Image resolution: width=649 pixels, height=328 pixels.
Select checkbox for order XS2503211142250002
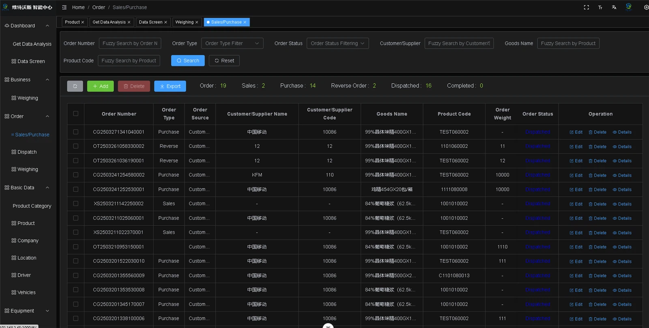click(76, 204)
